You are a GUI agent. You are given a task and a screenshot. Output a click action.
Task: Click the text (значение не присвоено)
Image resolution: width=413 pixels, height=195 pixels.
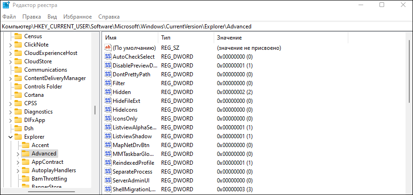tap(249, 48)
